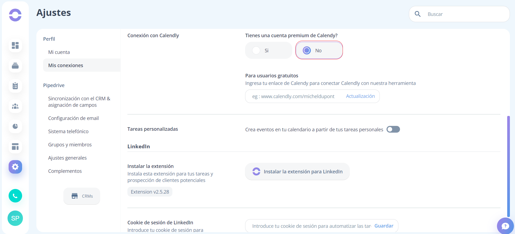
Task: Select the No radio option
Action: pyautogui.click(x=319, y=50)
